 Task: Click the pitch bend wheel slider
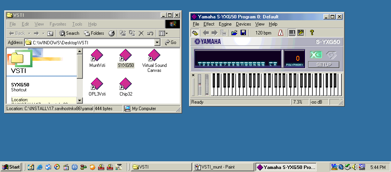(199, 85)
